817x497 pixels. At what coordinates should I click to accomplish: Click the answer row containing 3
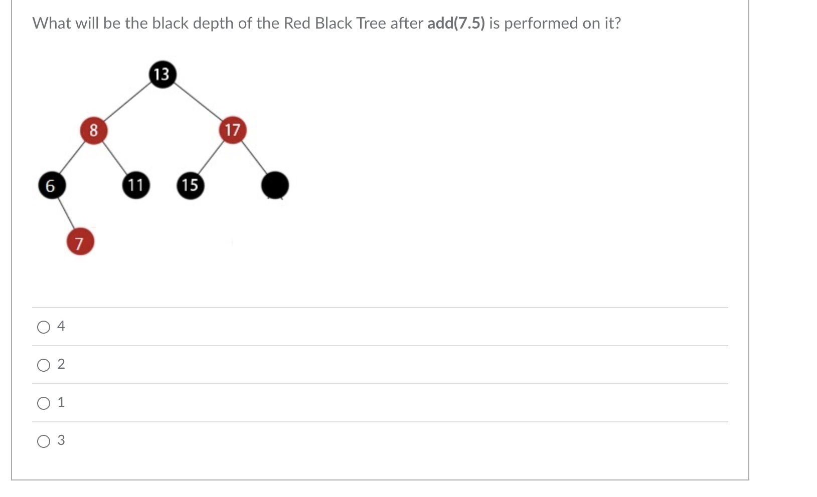pos(351,441)
